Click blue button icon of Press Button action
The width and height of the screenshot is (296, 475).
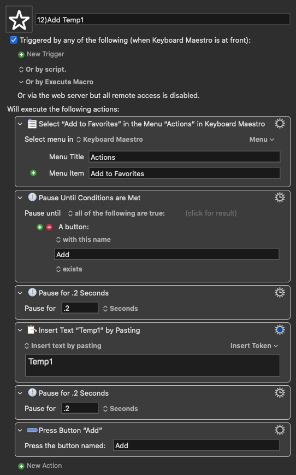point(32,430)
